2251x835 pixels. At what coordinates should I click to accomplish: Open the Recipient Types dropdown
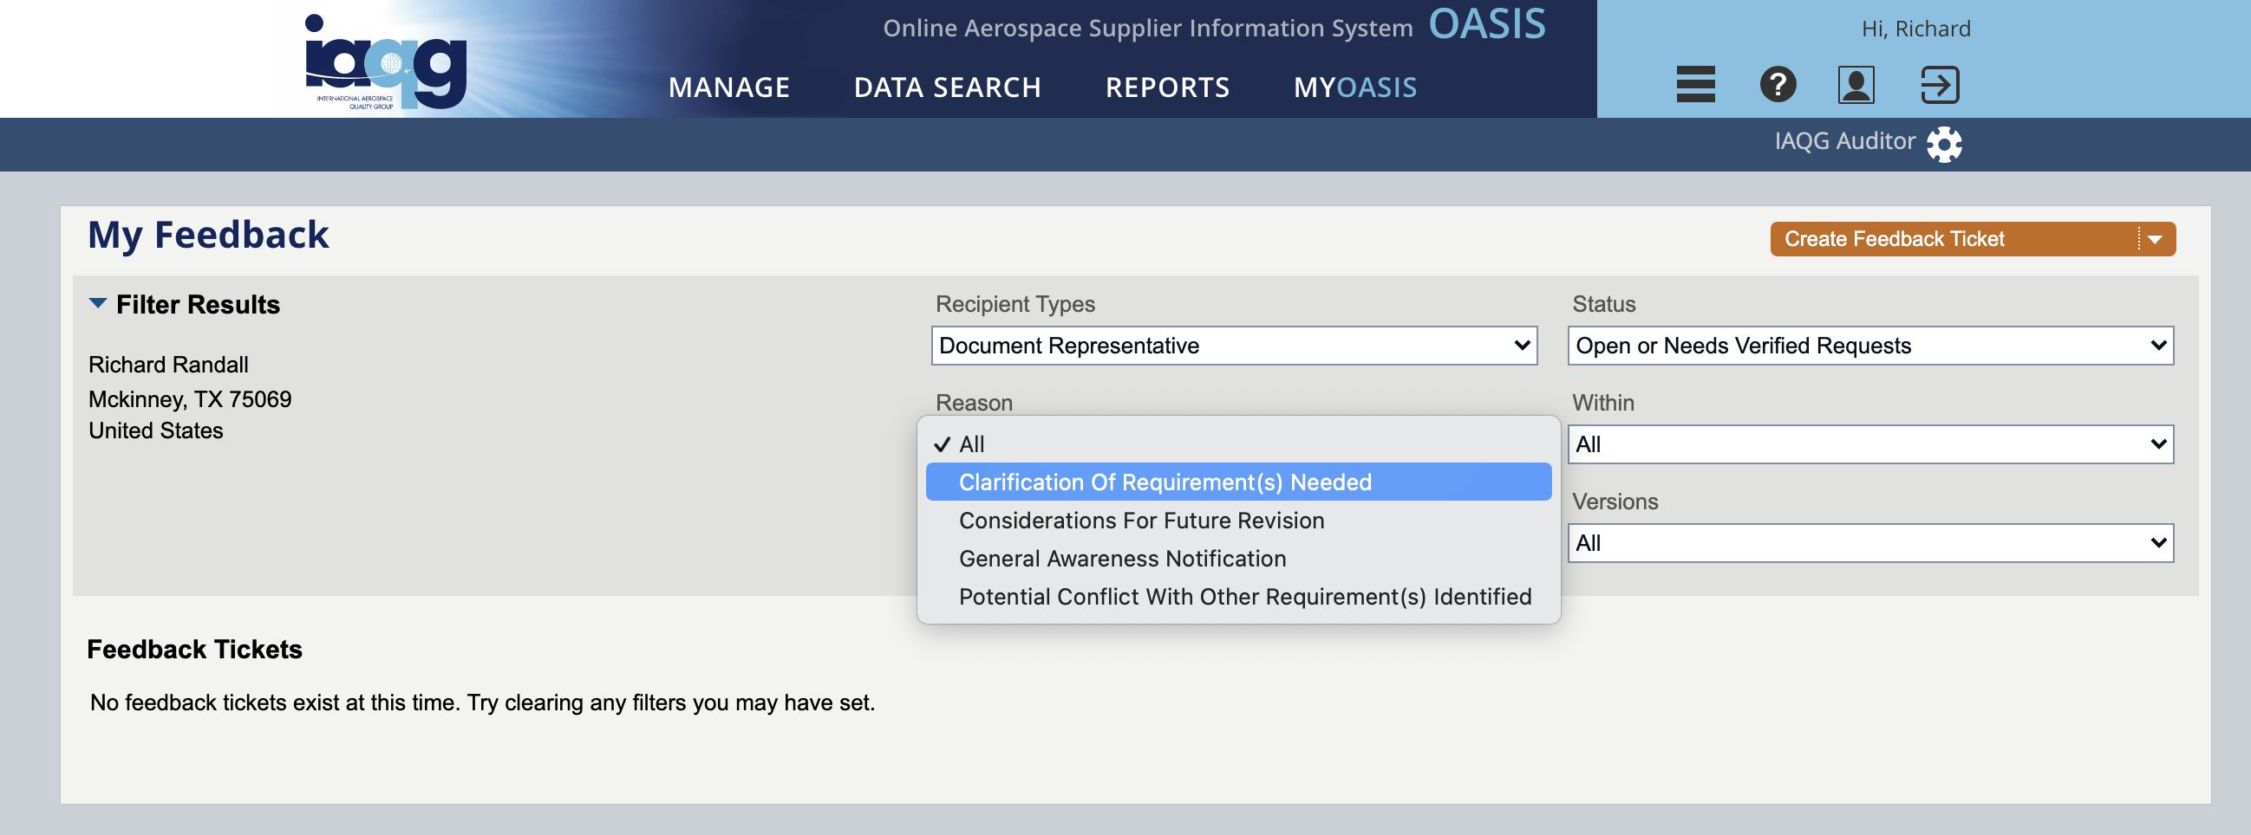tap(1234, 346)
